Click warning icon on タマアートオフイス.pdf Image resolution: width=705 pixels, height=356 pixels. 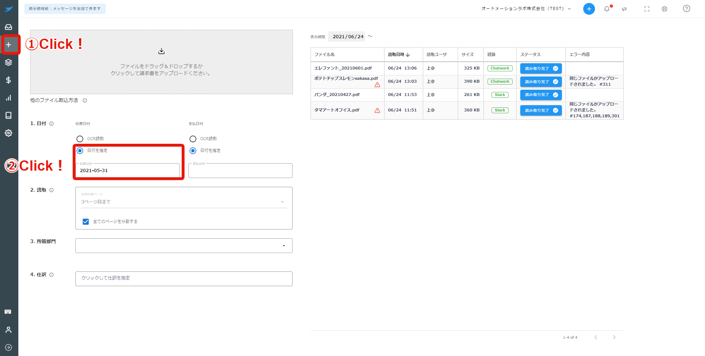[x=377, y=110]
